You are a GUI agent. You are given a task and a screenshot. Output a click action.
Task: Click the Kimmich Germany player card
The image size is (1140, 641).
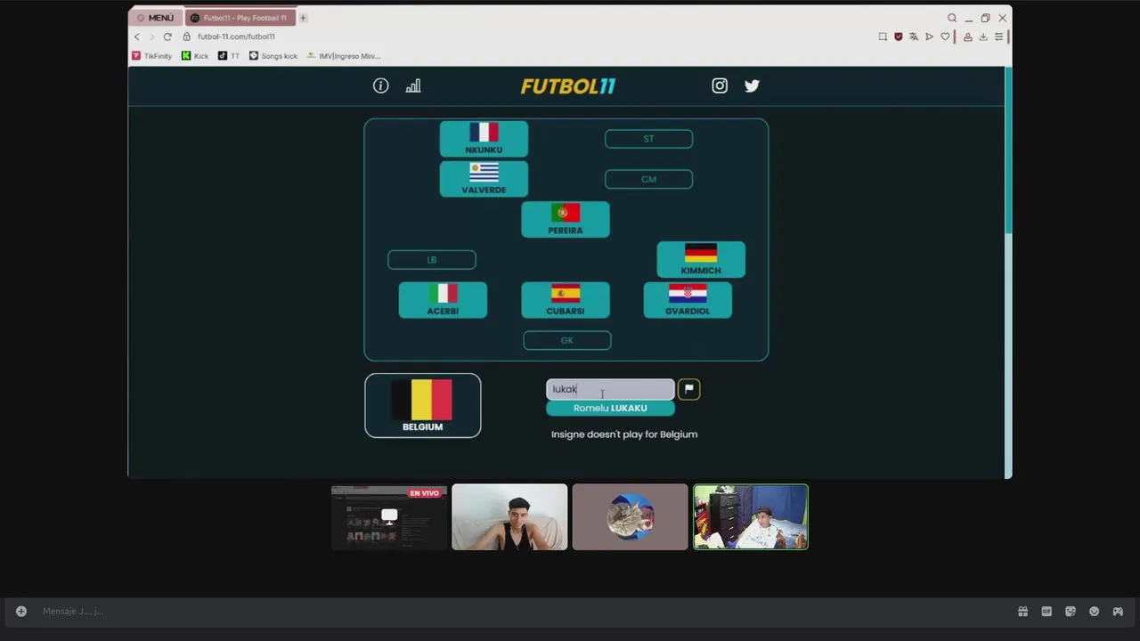pyautogui.click(x=701, y=260)
